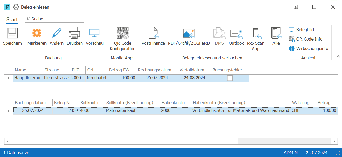Click the Ändern pencil icon
Viewport: 342px width, 157px height.
click(x=56, y=33)
